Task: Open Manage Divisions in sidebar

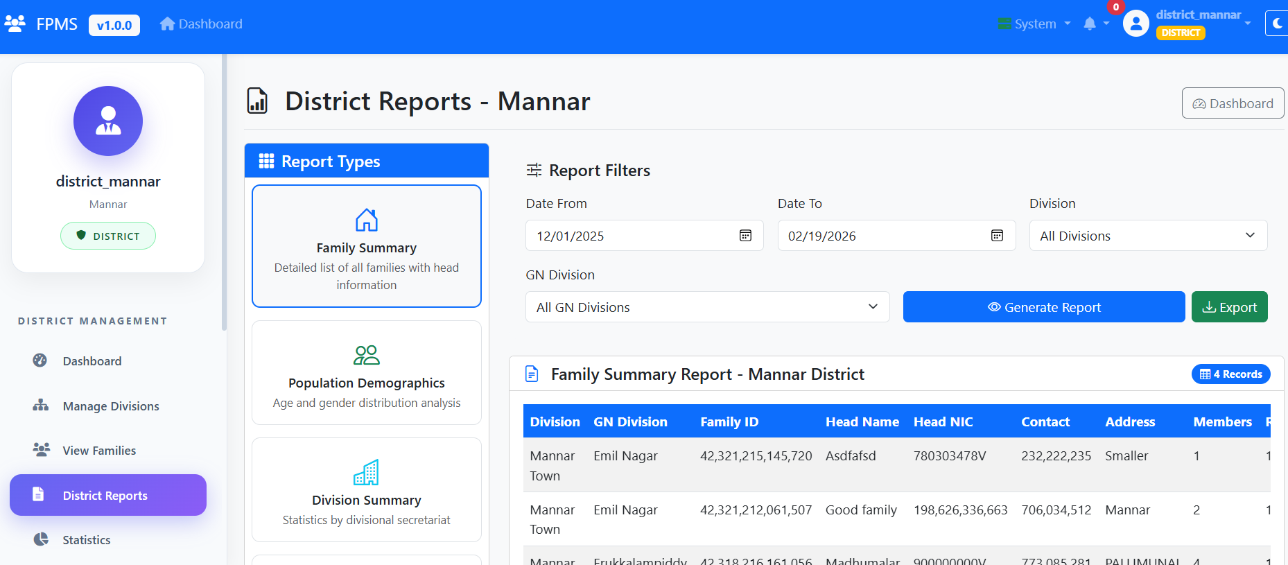Action: 110,406
